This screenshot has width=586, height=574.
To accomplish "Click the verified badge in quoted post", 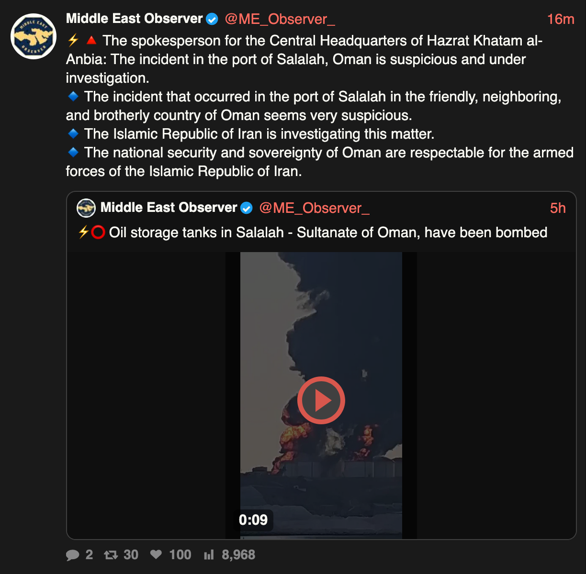I will click(x=247, y=208).
